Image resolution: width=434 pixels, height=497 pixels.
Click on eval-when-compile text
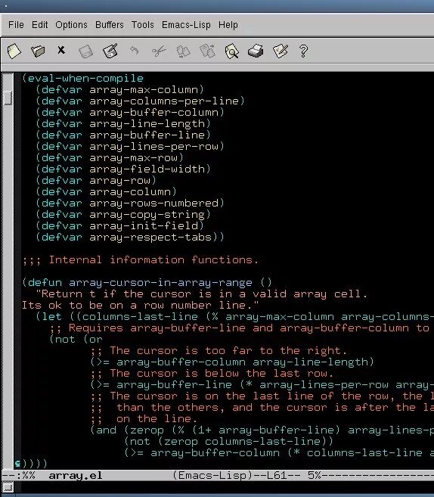coord(85,78)
